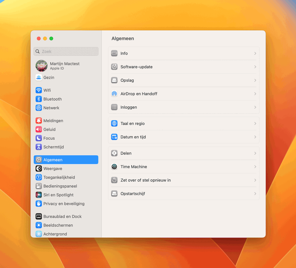This screenshot has height=268, width=296.
Task: Expand the Info row chevron
Action: click(255, 53)
